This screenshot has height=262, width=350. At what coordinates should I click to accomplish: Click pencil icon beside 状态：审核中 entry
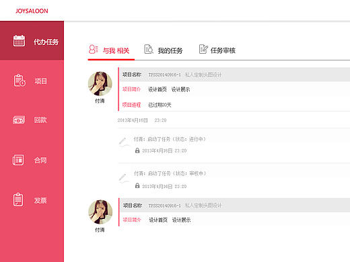(x=123, y=178)
